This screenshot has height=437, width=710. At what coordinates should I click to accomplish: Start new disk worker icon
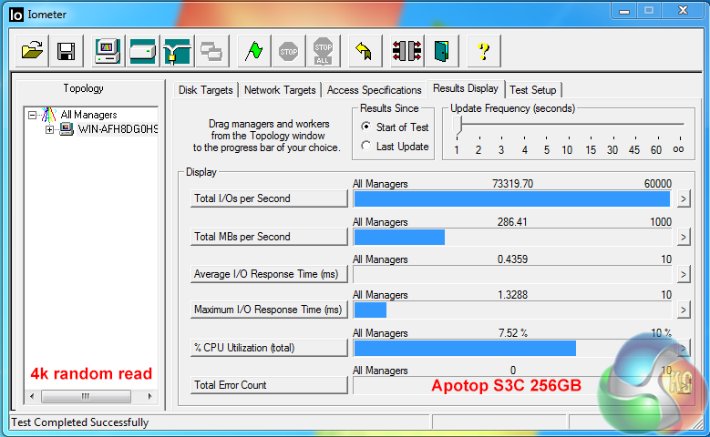pos(142,51)
